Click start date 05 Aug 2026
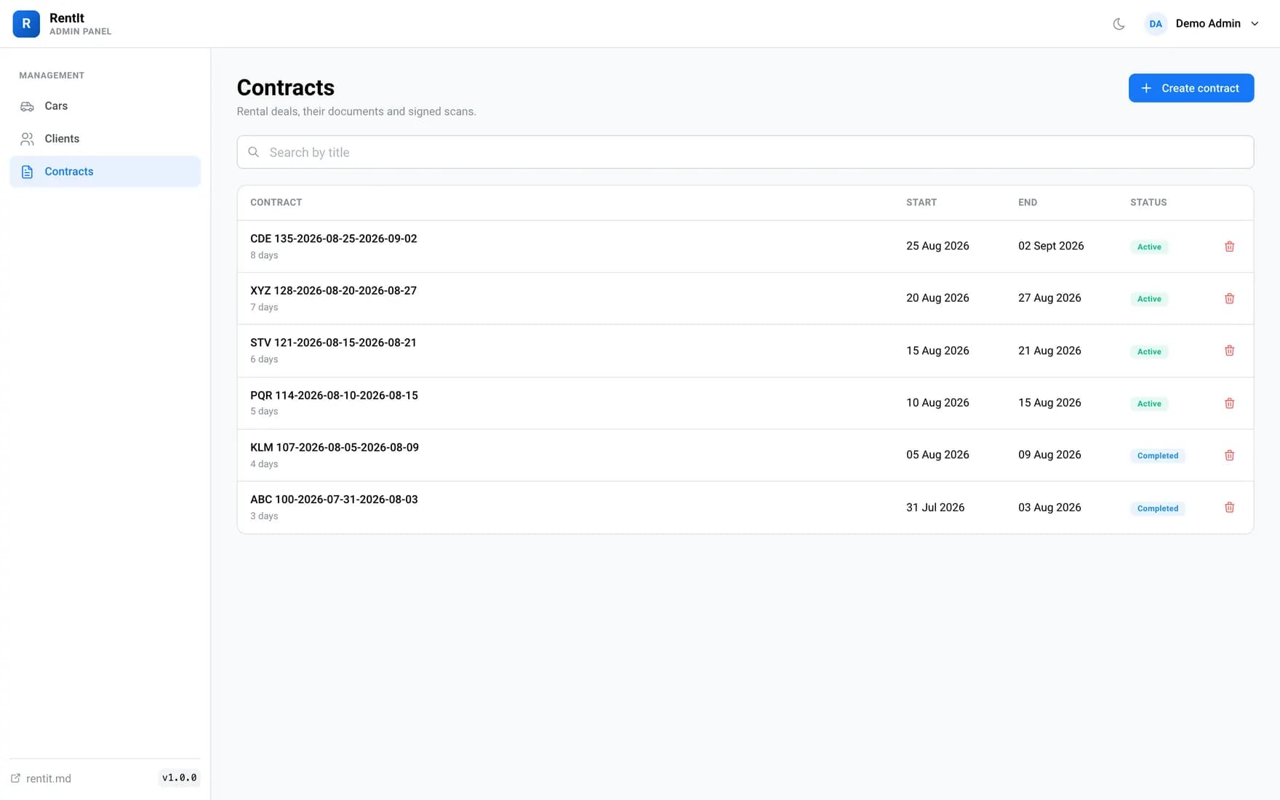This screenshot has height=800, width=1280. [x=937, y=455]
